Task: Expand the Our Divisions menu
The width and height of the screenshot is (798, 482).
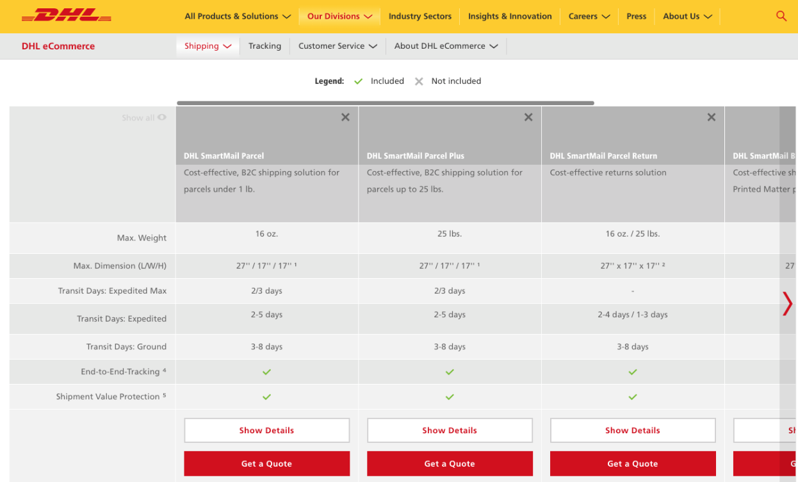Action: pyautogui.click(x=339, y=16)
